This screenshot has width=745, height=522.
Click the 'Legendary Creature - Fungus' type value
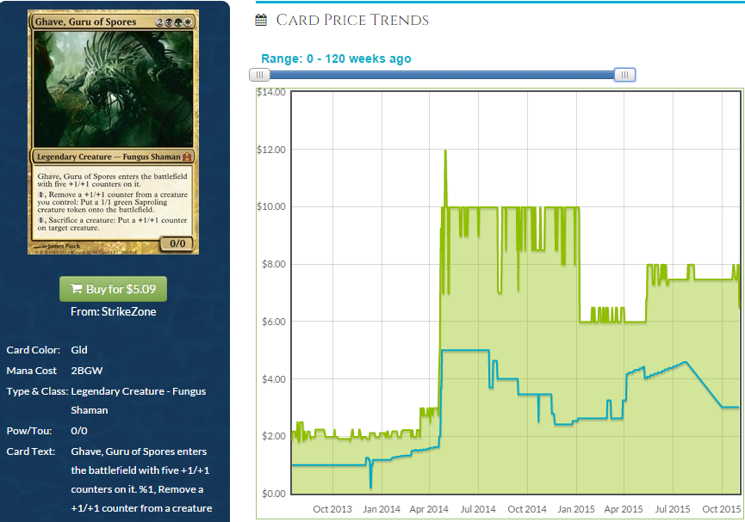pos(139,391)
